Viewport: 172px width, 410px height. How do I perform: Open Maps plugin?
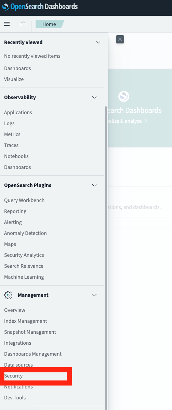(x=10, y=244)
